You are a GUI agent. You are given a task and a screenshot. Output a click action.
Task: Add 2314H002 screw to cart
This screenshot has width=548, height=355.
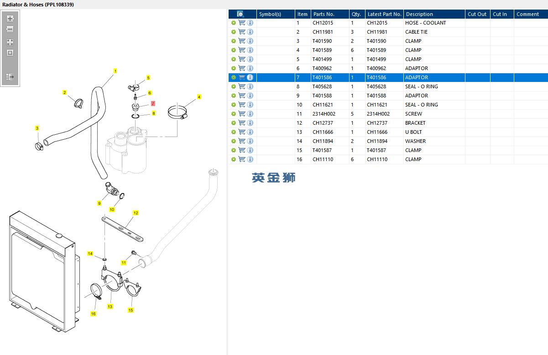[x=242, y=114]
